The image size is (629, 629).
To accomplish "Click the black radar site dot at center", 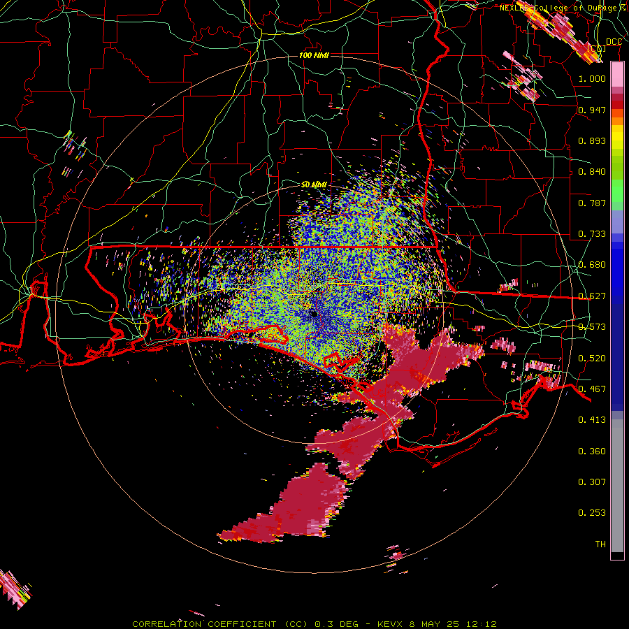I will coord(313,314).
